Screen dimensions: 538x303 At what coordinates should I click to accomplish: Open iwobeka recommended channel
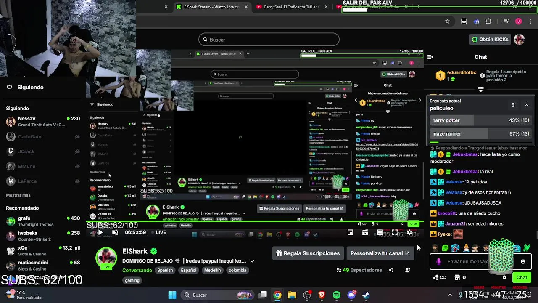click(43, 236)
